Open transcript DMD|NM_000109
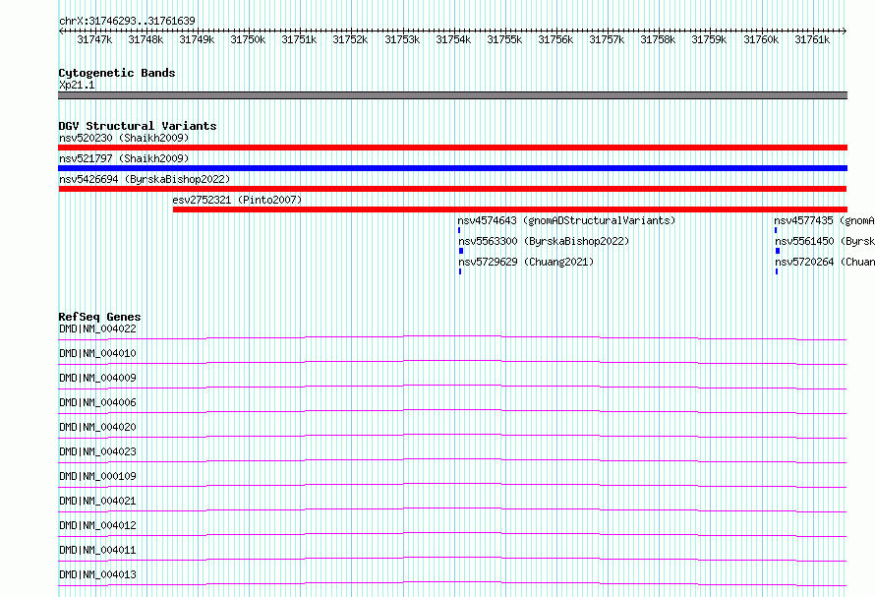This screenshot has height=597, width=875. click(97, 476)
